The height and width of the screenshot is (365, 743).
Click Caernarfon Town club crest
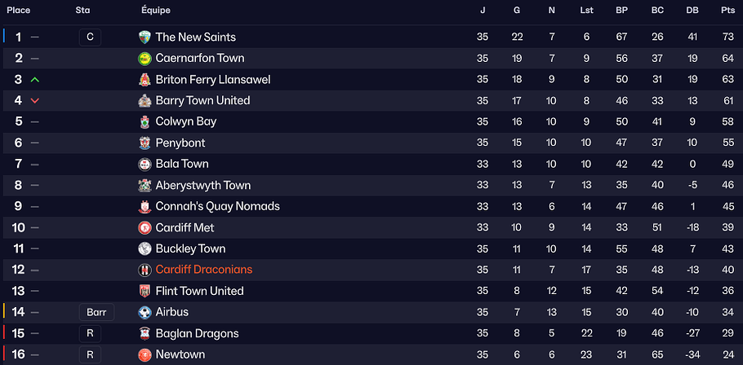coord(145,58)
